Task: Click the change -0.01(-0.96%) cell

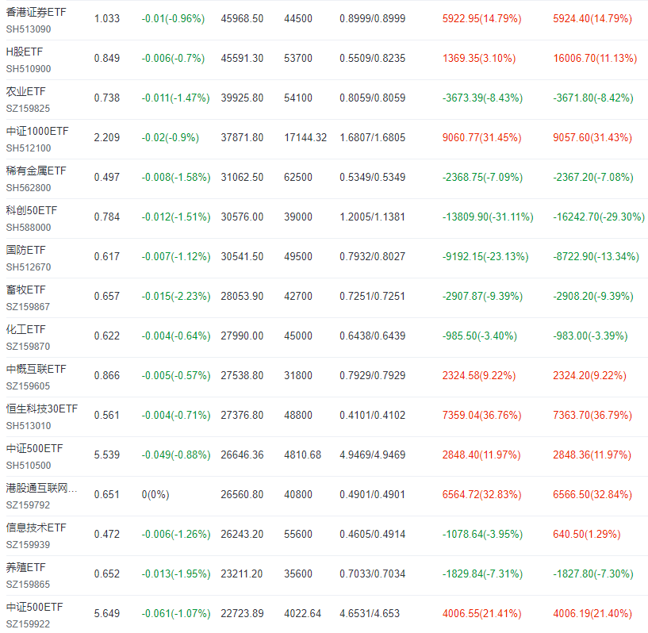Action: click(173, 19)
